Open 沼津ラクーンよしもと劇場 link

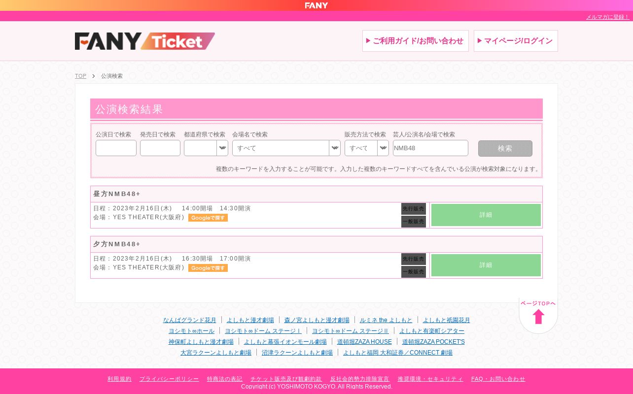click(297, 353)
